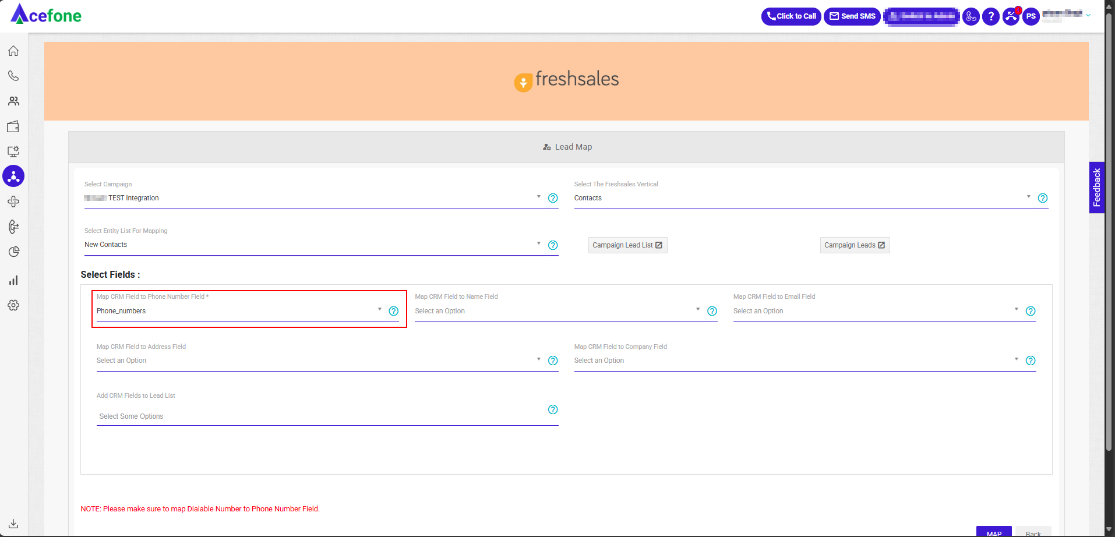Click help icon beside Email Field
The image size is (1115, 537).
click(x=1031, y=311)
